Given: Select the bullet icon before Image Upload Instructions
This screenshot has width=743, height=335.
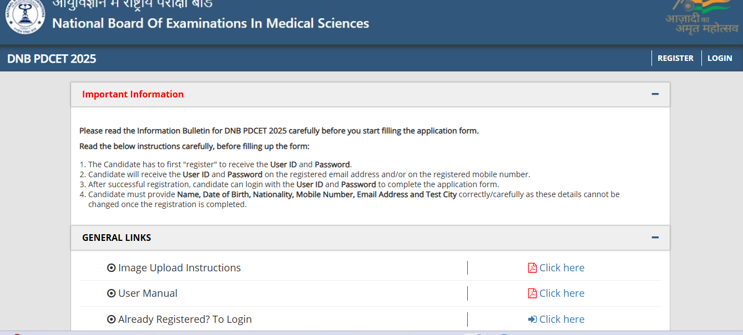Looking at the screenshot, I should (112, 267).
